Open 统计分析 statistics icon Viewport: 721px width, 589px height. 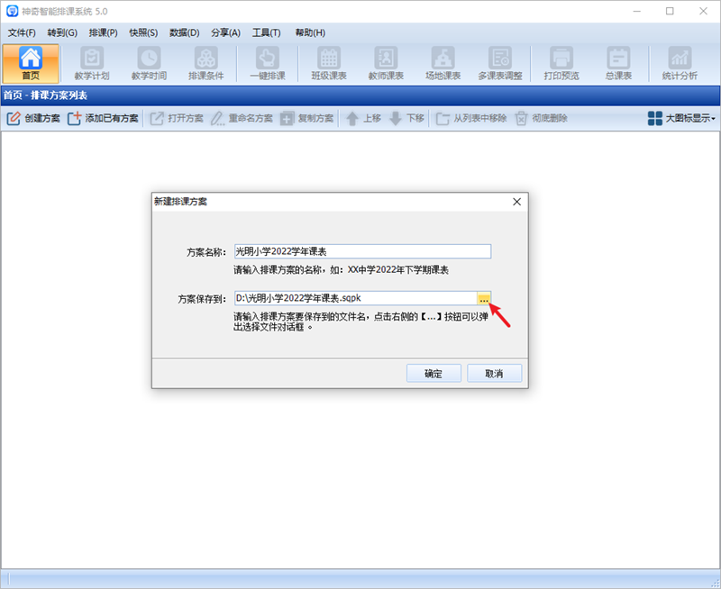(680, 63)
